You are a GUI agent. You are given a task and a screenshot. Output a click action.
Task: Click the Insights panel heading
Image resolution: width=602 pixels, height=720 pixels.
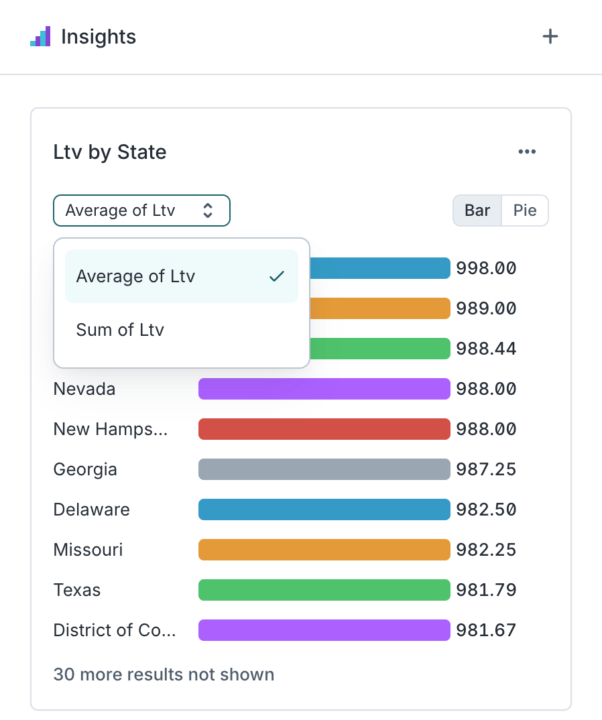click(99, 37)
